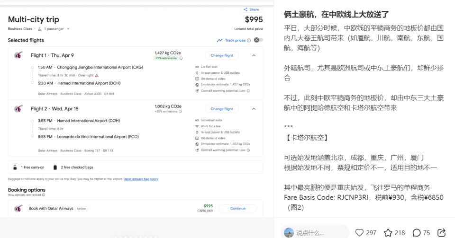Click the 【卡塔尔航空】 heading text

click(306, 138)
